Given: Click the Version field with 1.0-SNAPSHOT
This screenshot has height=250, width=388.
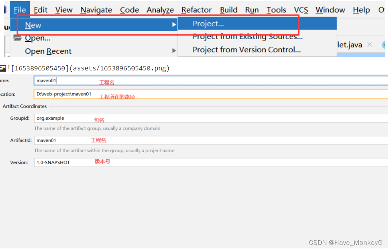Looking at the screenshot, I should (211, 162).
